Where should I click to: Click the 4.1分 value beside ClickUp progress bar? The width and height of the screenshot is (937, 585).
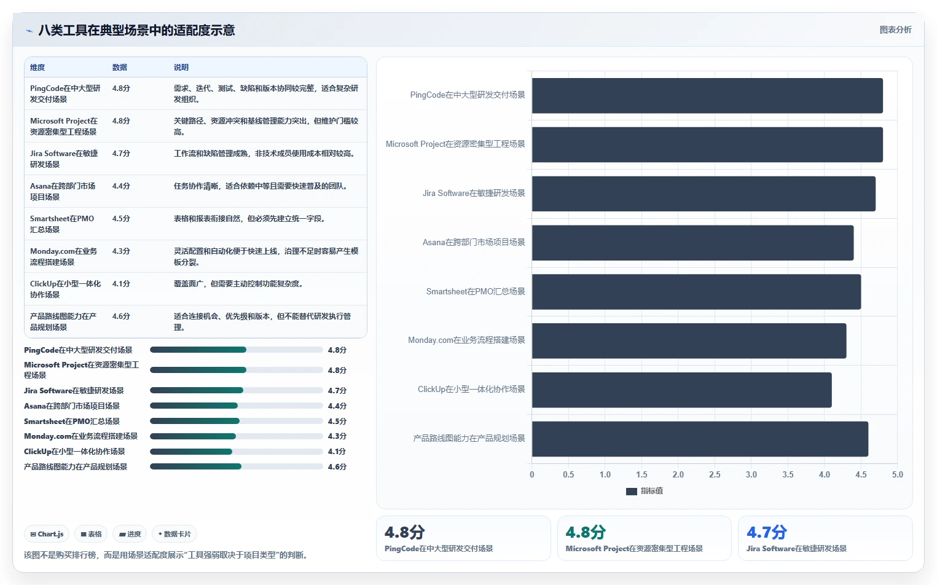tap(337, 452)
